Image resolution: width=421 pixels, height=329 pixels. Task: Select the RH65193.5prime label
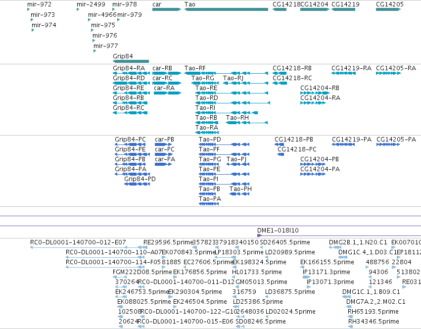[373, 312]
